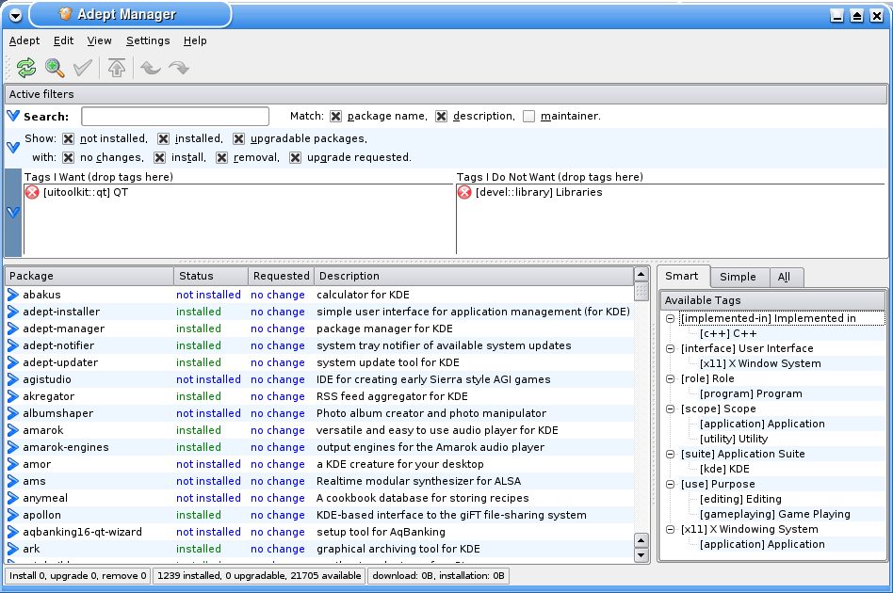
Task: Click the Available Tags column header
Action: [x=772, y=300]
